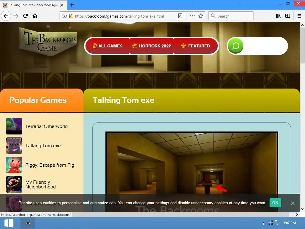This screenshot has width=305, height=229.
Task: Open the browser home page
Action: [35, 16]
